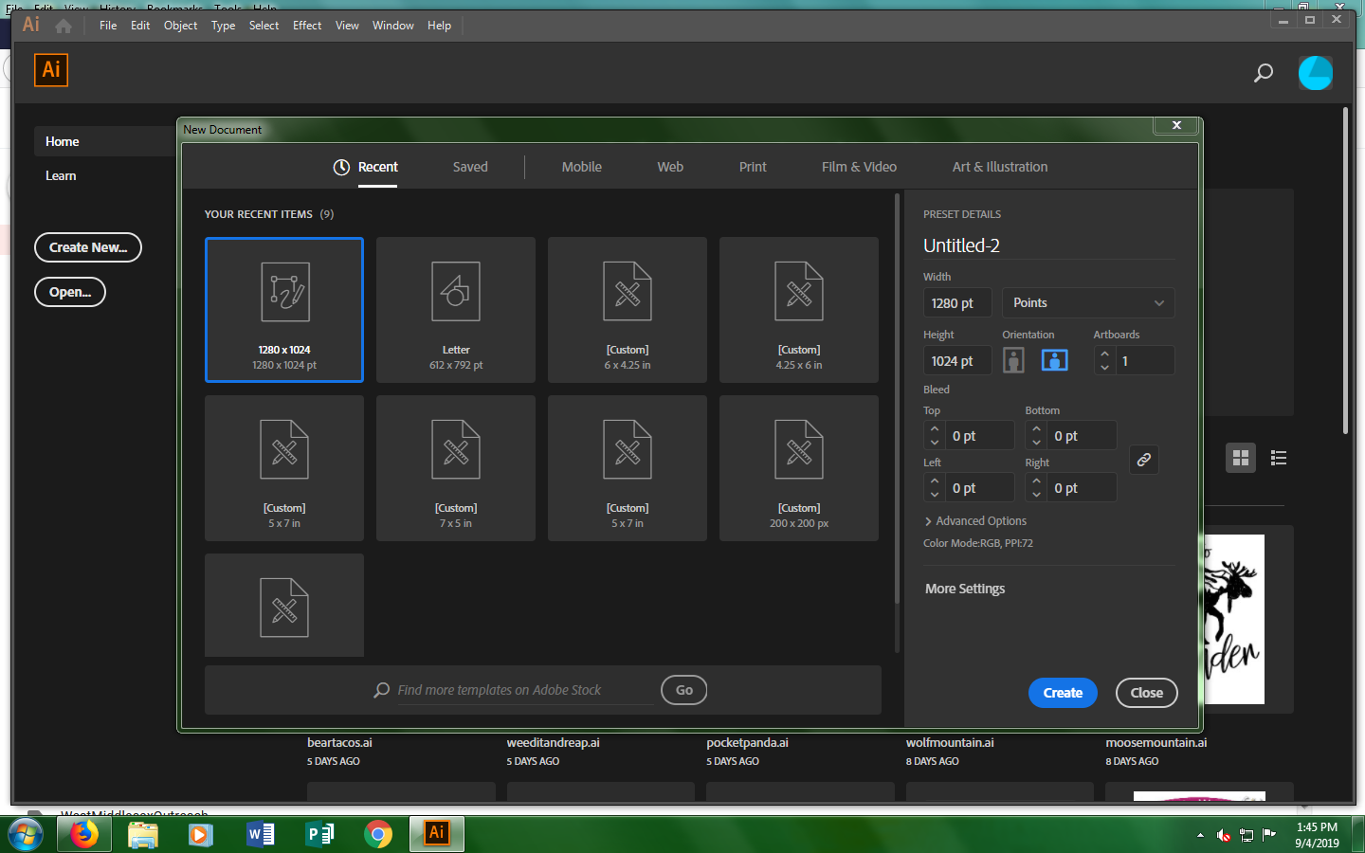The image size is (1365, 853).
Task: Open the File menu
Action: (108, 26)
